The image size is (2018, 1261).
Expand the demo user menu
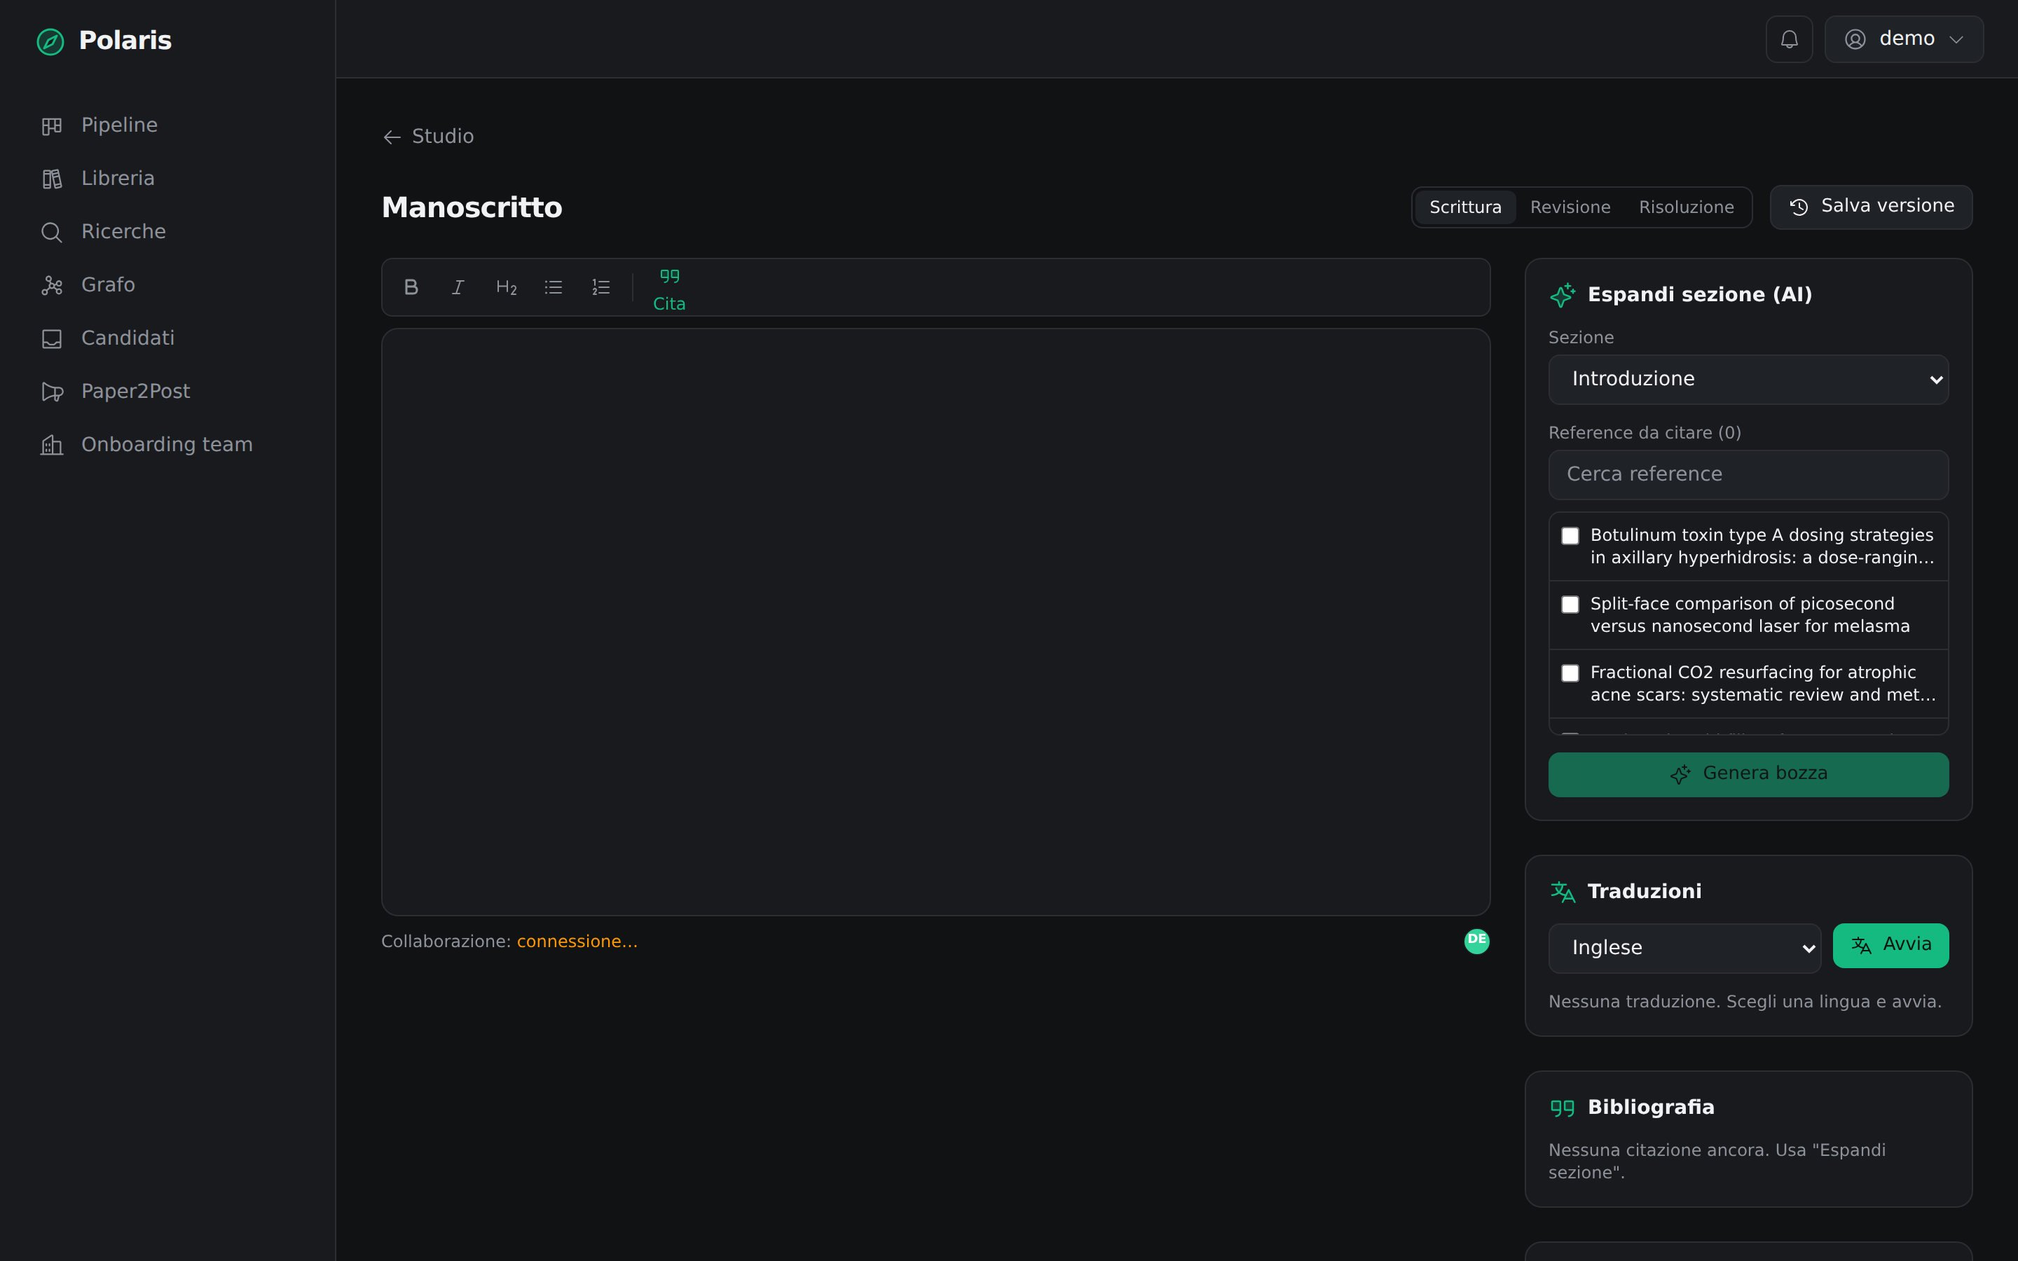click(x=1904, y=39)
